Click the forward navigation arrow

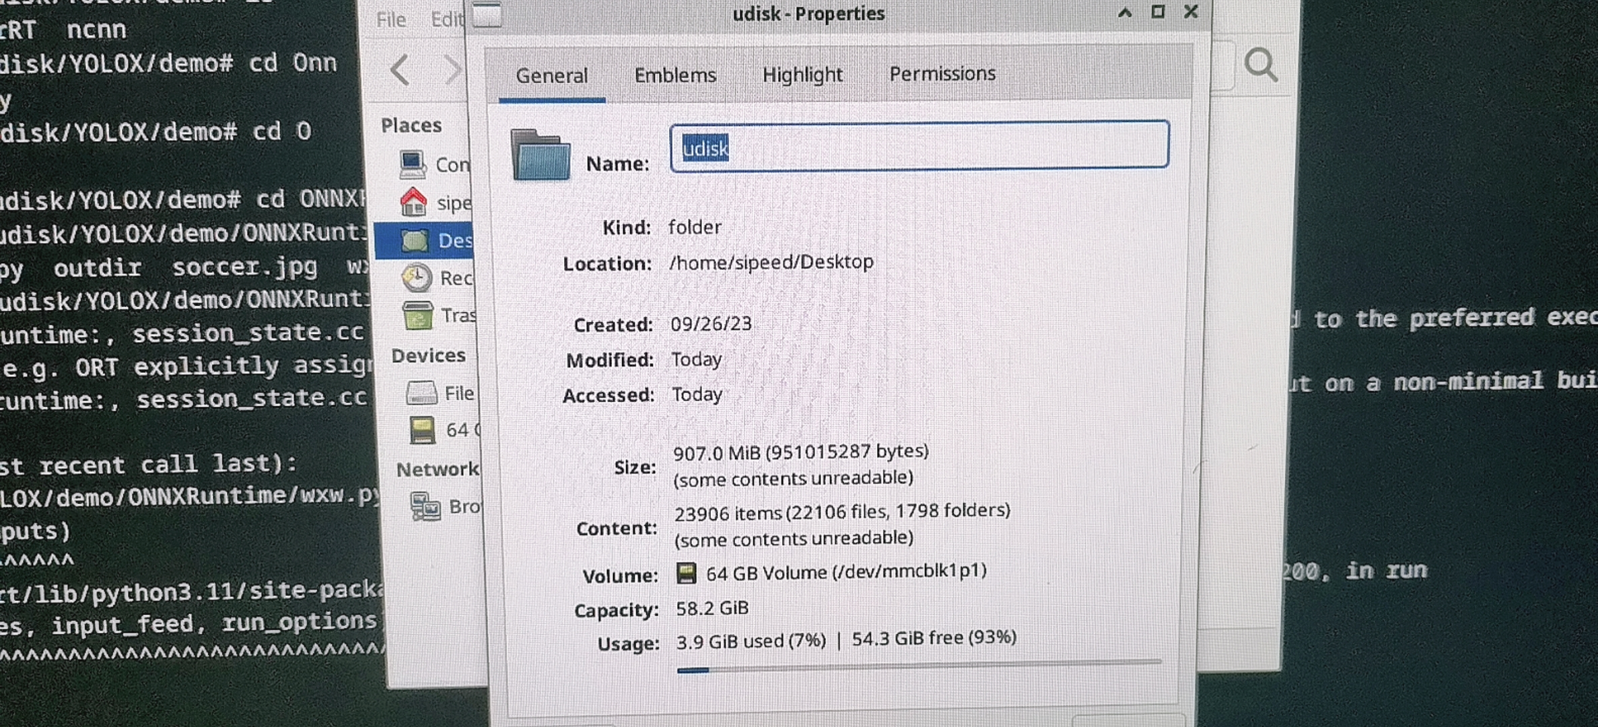point(452,69)
